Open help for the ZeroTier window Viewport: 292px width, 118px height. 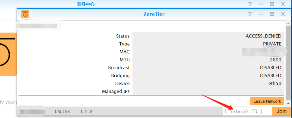[x=250, y=14]
